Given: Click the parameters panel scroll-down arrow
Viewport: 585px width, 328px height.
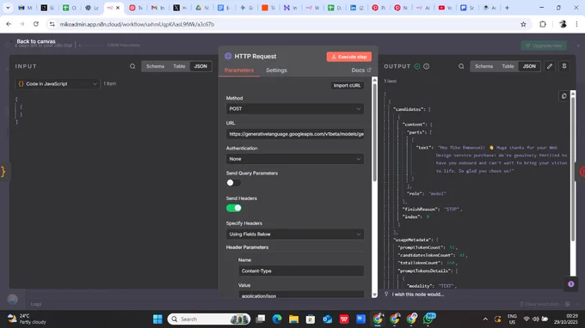Looking at the screenshot, I should tap(374, 295).
